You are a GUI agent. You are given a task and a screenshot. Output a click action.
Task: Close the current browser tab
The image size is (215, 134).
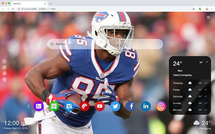click(45, 4)
